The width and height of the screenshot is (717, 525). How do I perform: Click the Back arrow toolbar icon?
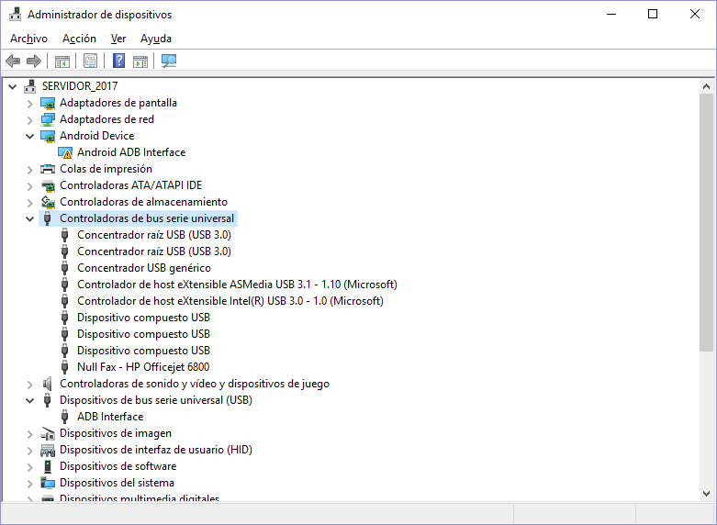13,61
